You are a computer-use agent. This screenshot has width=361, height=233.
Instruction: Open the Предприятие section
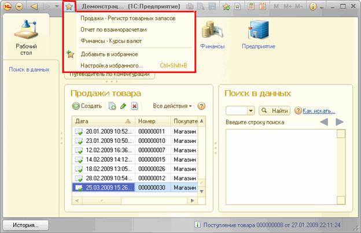pyautogui.click(x=259, y=35)
